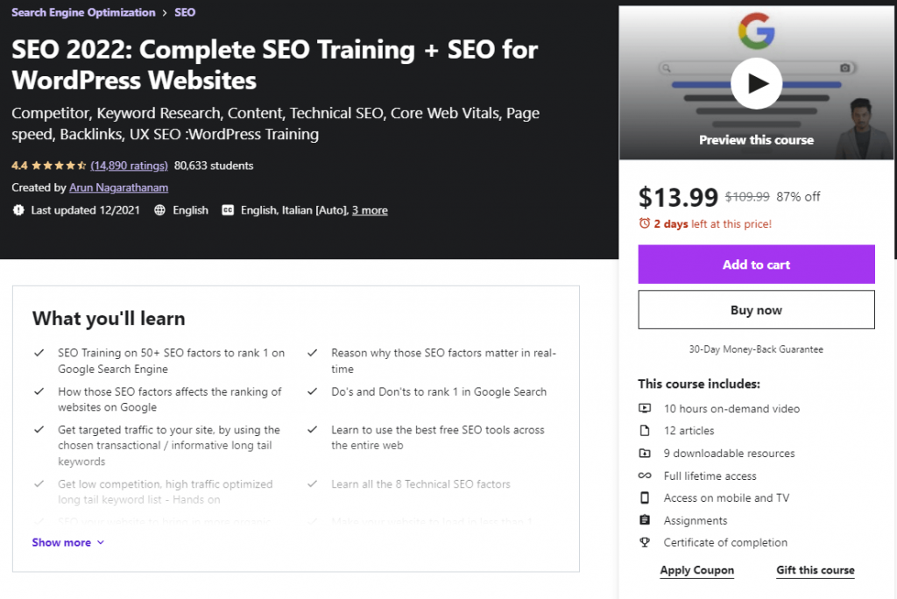
Task: Click the certificate of completion icon
Action: (646, 543)
